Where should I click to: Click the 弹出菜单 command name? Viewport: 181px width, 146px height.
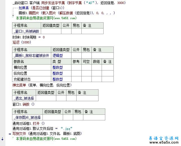tap(19, 85)
